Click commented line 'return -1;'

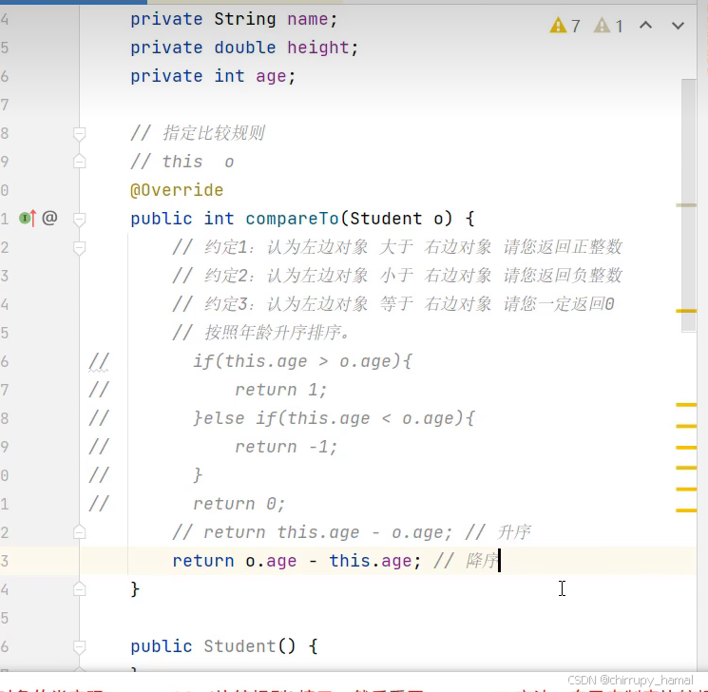pos(286,447)
